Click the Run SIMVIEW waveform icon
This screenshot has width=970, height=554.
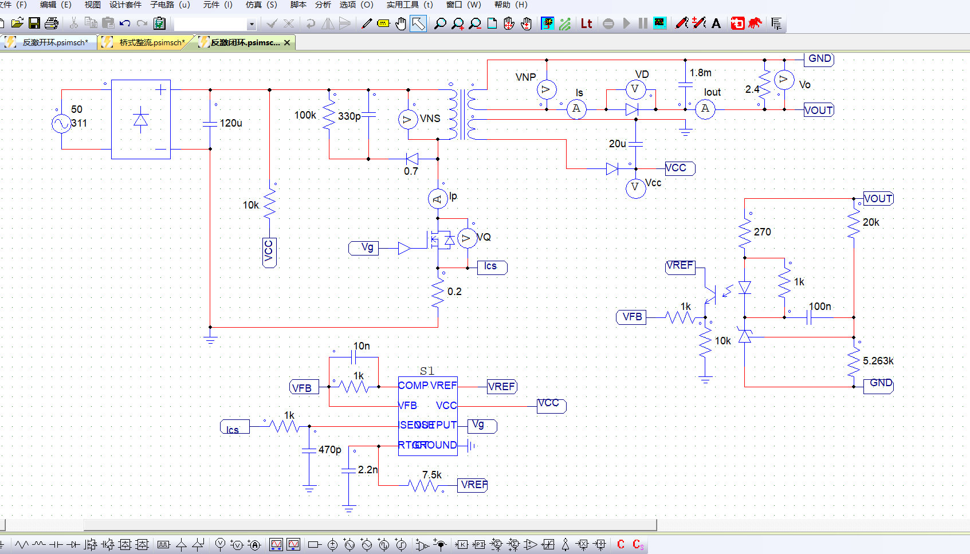660,23
